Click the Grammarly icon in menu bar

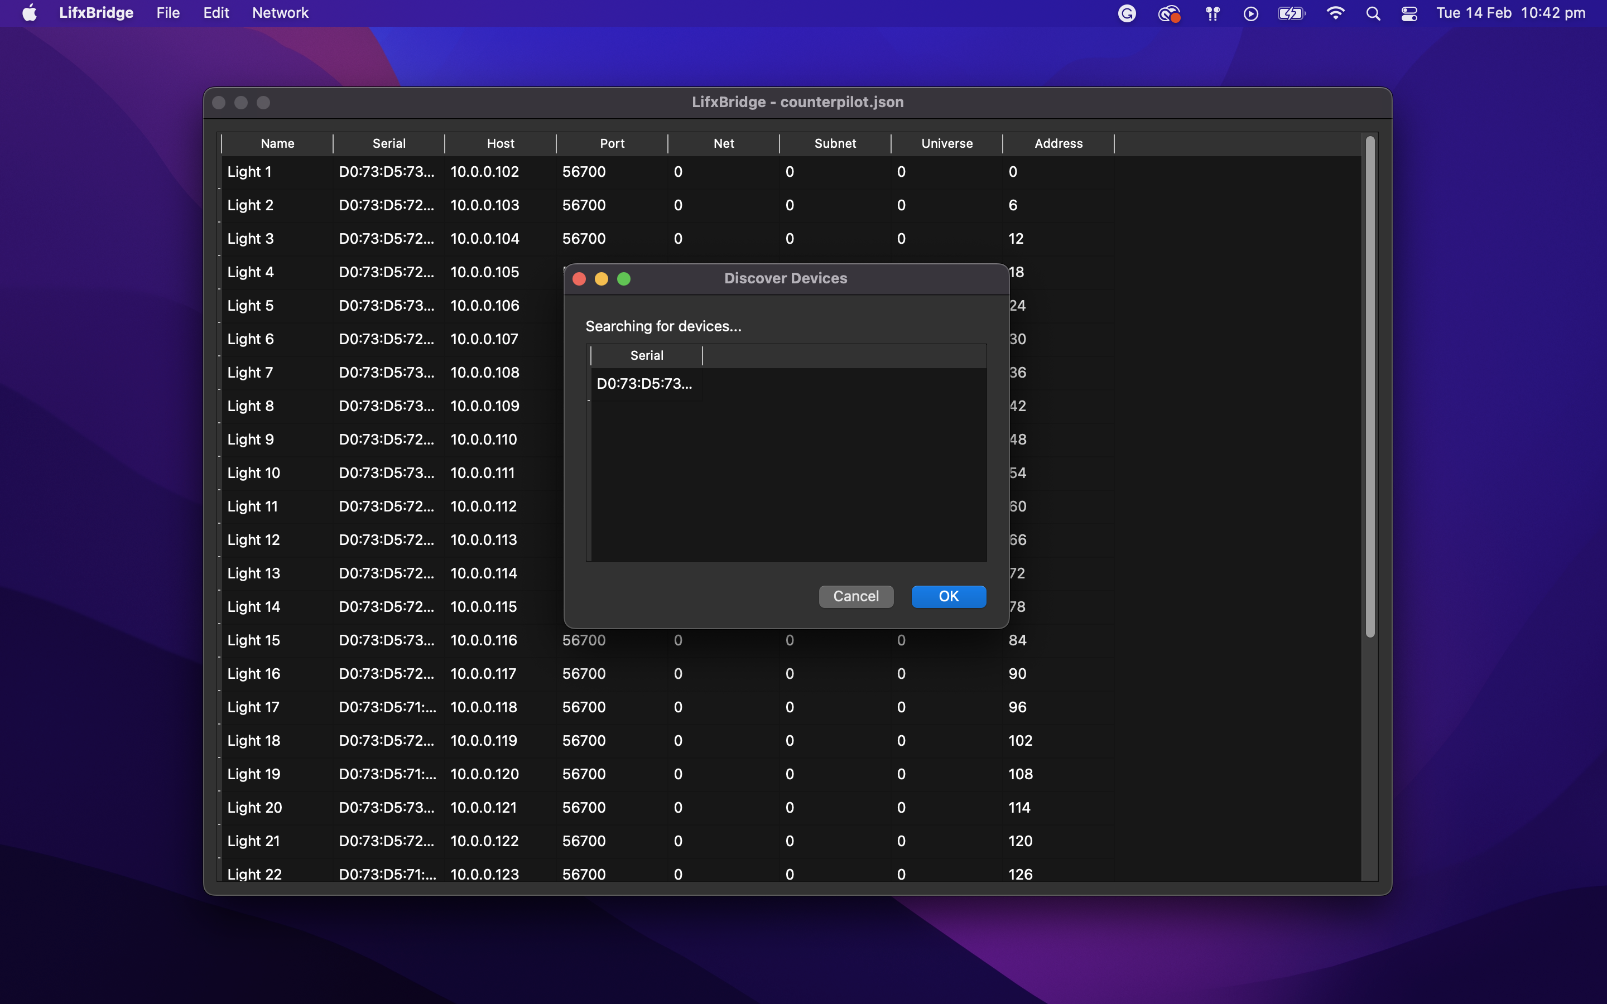coord(1127,13)
